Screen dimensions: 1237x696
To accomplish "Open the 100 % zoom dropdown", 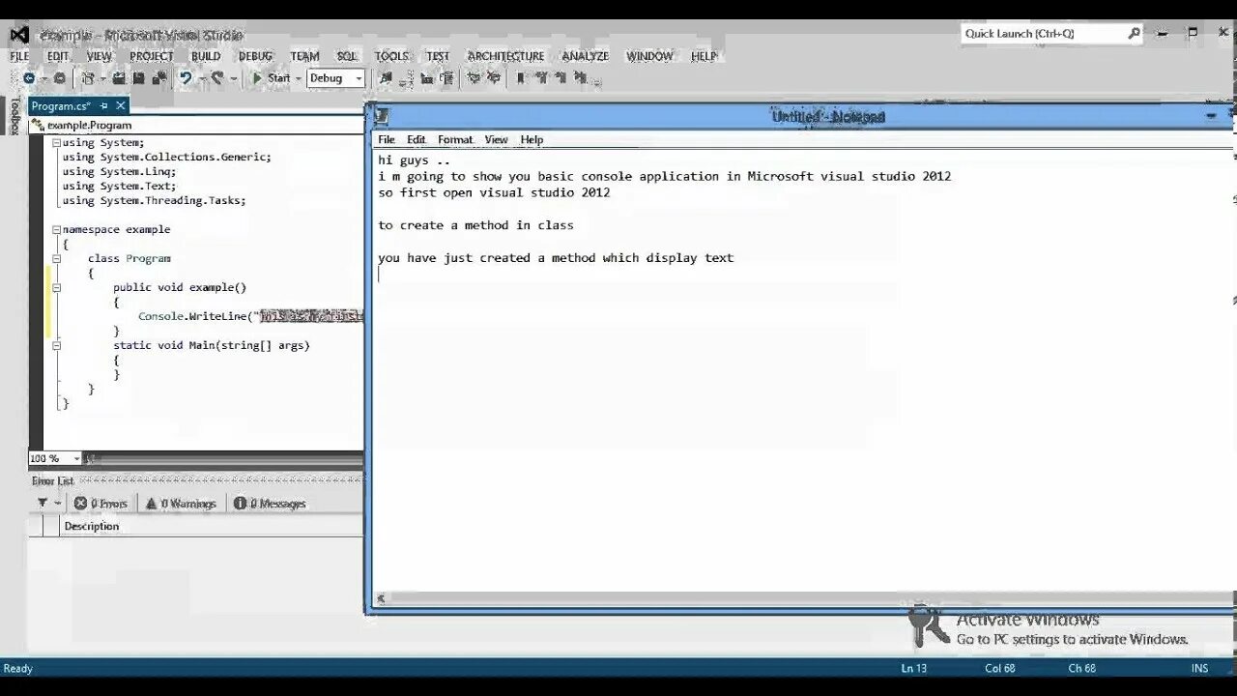I will 75,458.
